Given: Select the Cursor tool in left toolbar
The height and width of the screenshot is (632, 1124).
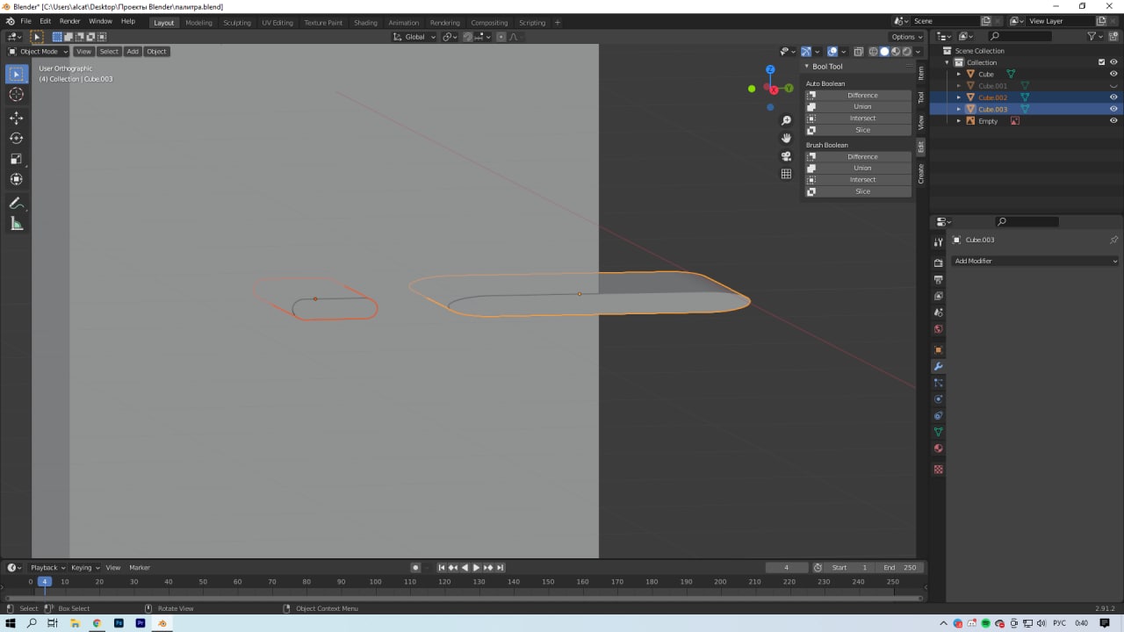Looking at the screenshot, I should tap(17, 95).
